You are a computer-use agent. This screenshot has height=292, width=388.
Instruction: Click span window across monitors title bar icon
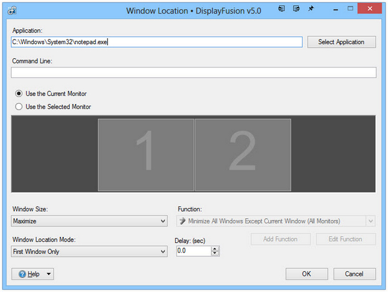coord(296,8)
